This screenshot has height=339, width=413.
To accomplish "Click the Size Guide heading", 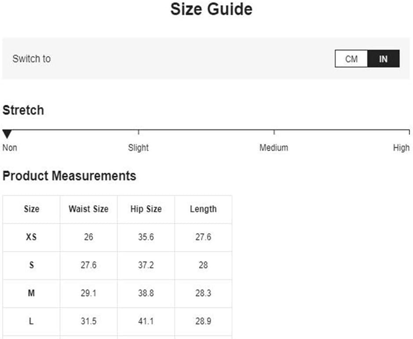I will 211,9.
